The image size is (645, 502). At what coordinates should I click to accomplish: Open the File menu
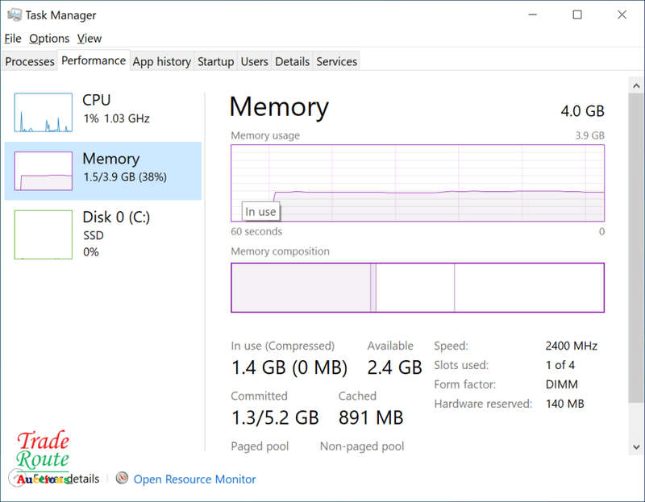[13, 39]
